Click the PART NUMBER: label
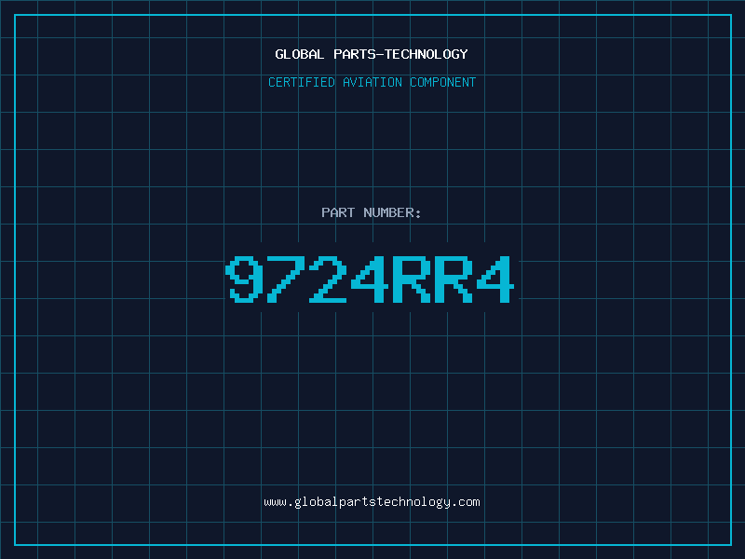 coord(372,212)
